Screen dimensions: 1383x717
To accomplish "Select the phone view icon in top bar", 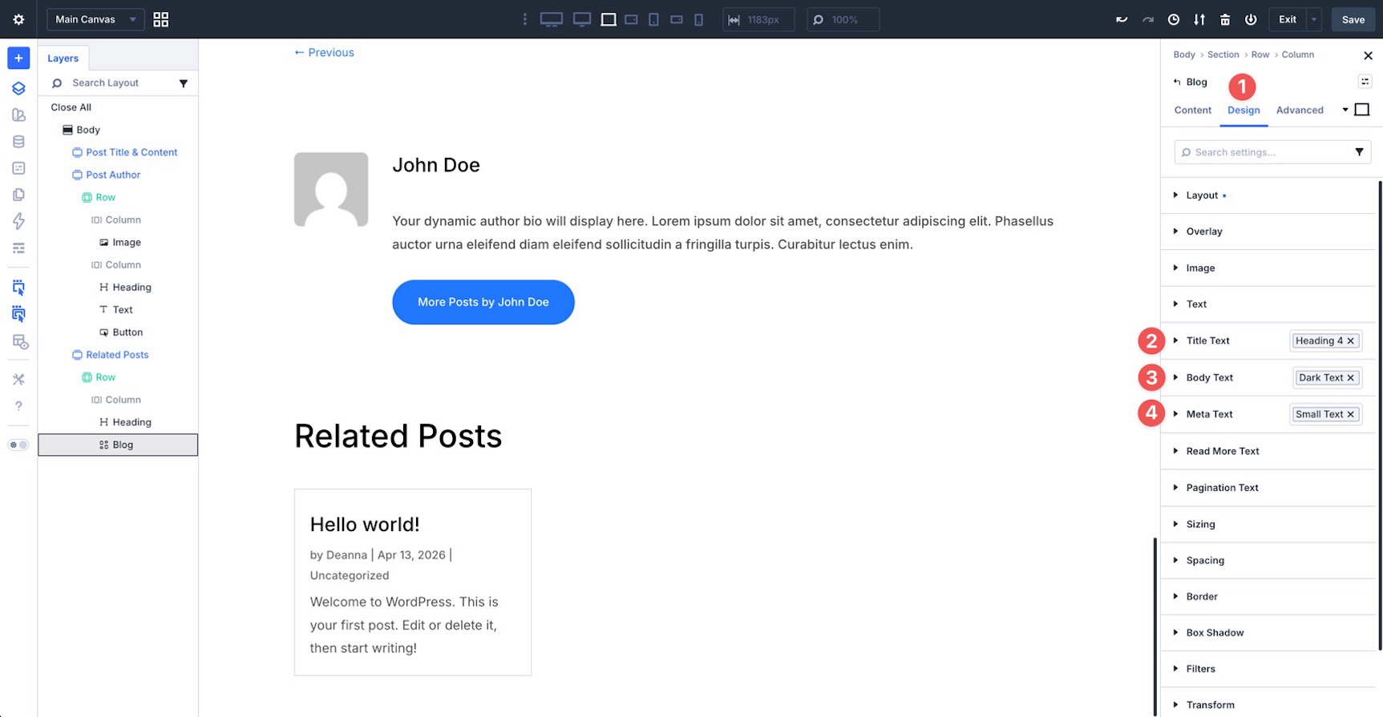I will click(x=698, y=19).
